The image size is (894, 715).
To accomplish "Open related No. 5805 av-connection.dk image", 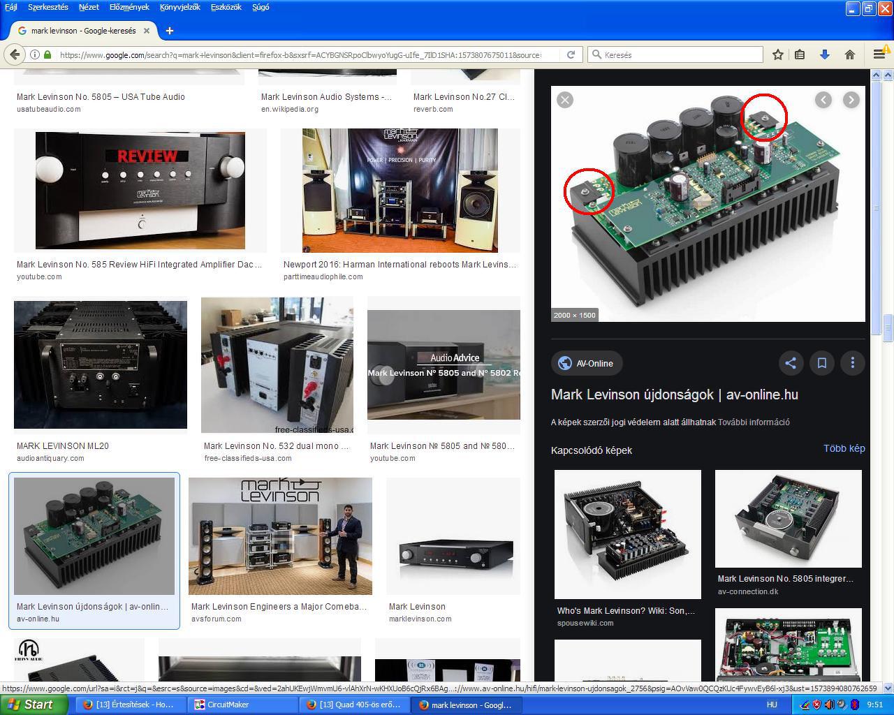I will pos(789,519).
